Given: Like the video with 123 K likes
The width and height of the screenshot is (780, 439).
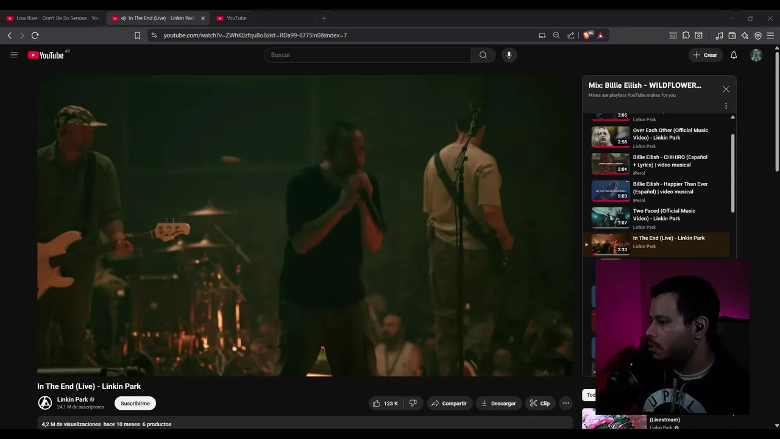Looking at the screenshot, I should coord(385,403).
